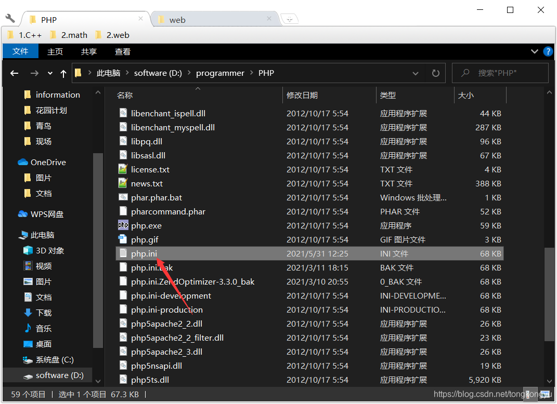The image size is (557, 404).
Task: Select information folder in sidebar
Action: tap(52, 95)
